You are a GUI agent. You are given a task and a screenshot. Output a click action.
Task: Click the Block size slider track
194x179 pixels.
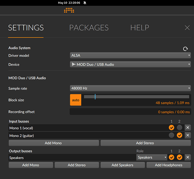[136, 97]
